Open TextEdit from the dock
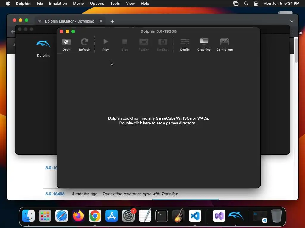The height and width of the screenshot is (228, 305). coord(145,216)
